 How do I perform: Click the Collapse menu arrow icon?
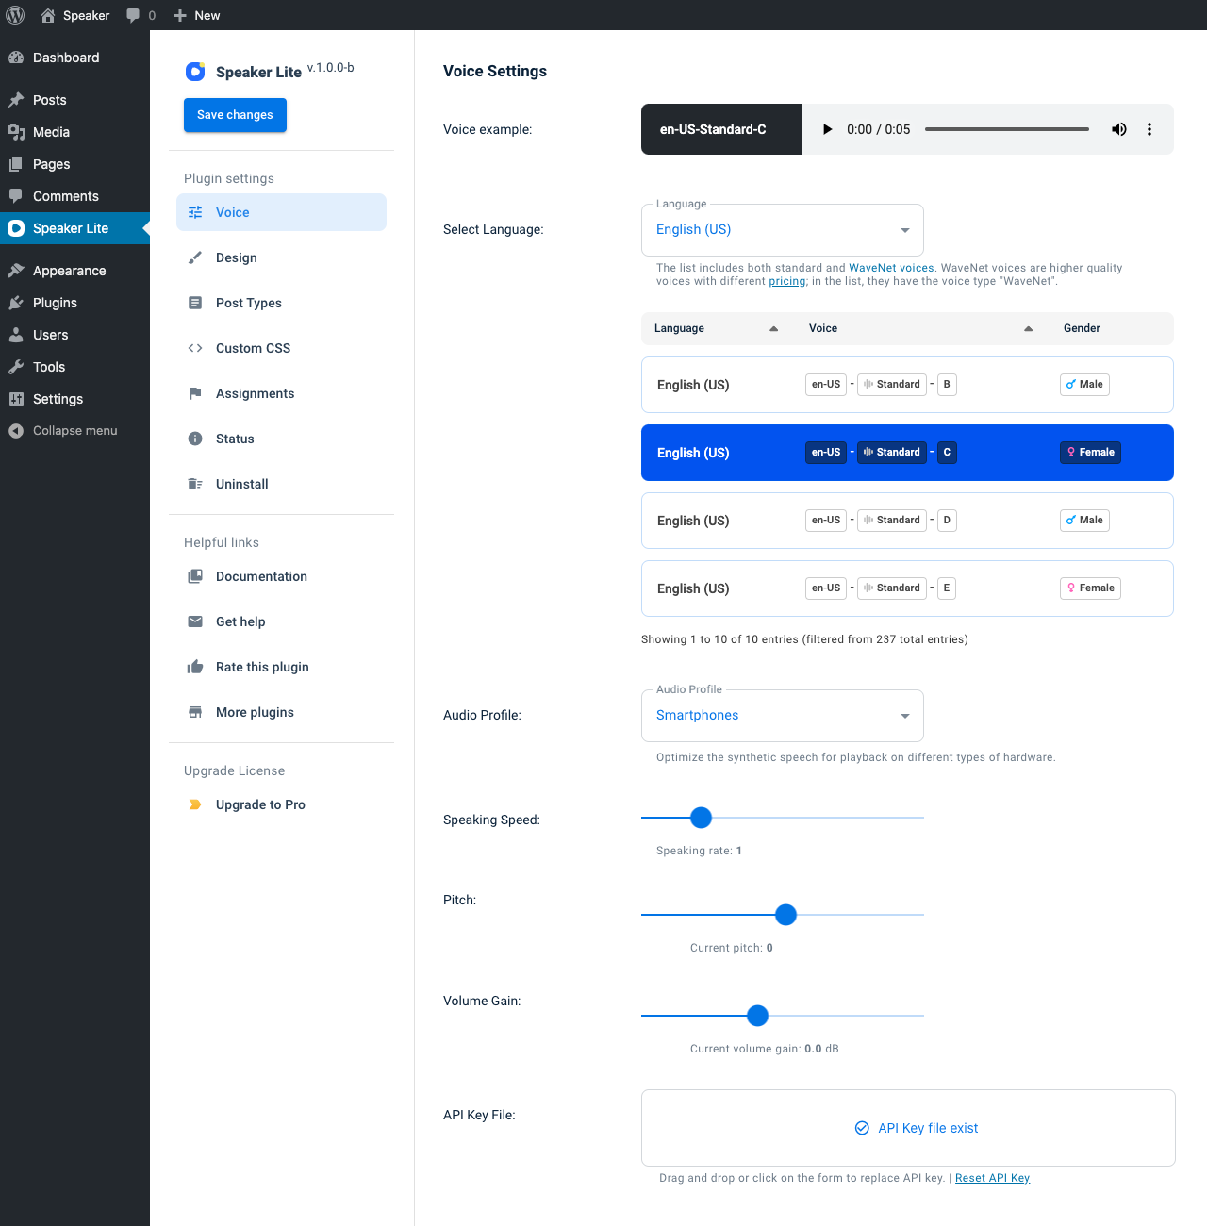pos(16,431)
